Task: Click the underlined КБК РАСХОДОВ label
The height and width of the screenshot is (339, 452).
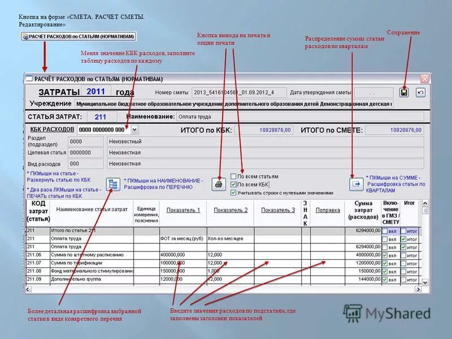Action: (x=52, y=129)
